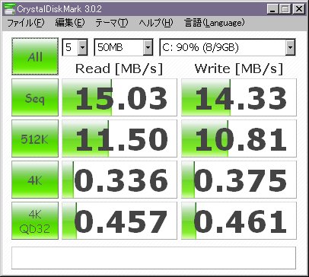Open the 言語(Language) menu
The image size is (309, 277).
click(x=215, y=23)
